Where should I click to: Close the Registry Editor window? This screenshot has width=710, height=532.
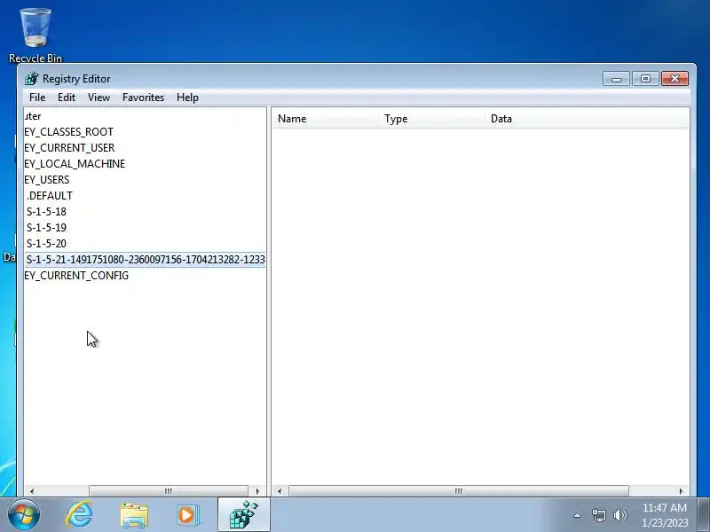click(674, 79)
